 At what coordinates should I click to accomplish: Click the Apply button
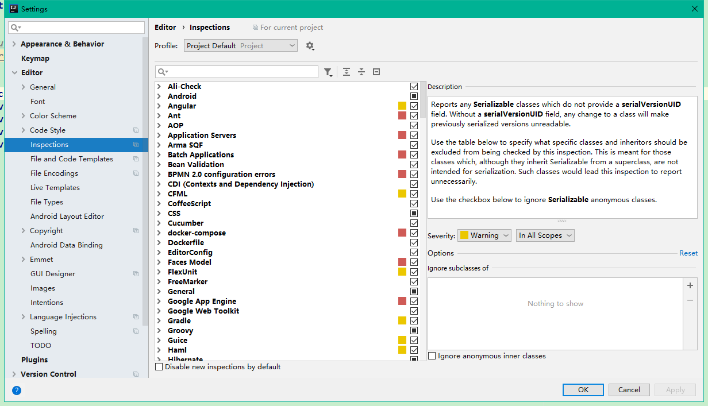coord(675,390)
